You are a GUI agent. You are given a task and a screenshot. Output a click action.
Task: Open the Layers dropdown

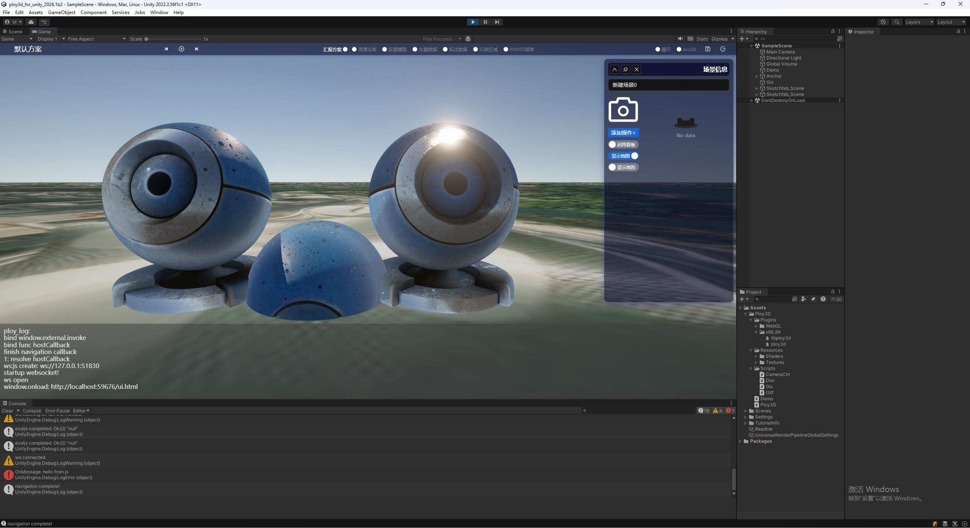point(919,22)
